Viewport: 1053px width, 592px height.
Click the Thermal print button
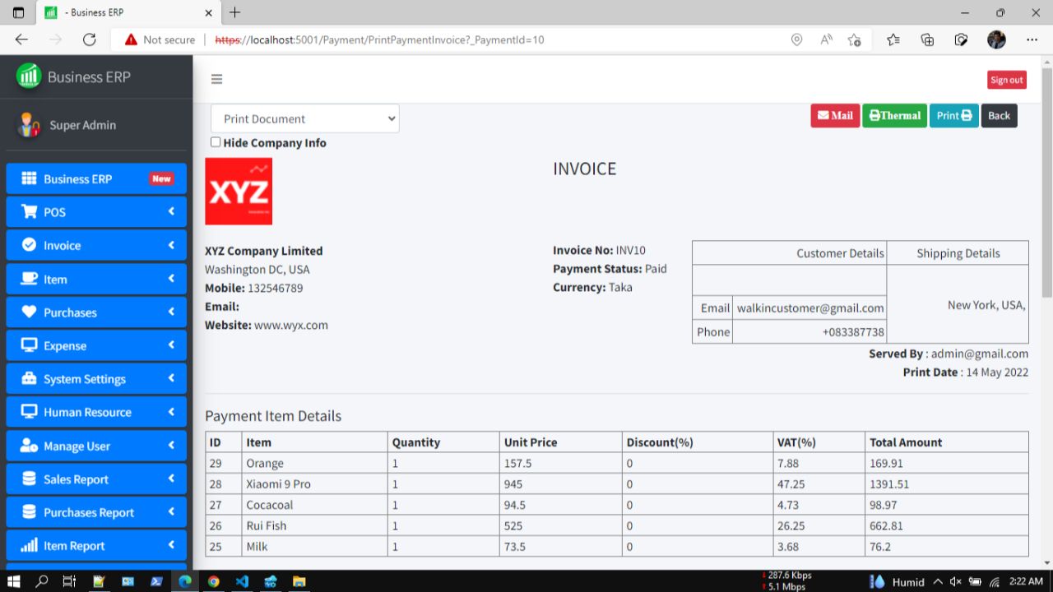(894, 115)
